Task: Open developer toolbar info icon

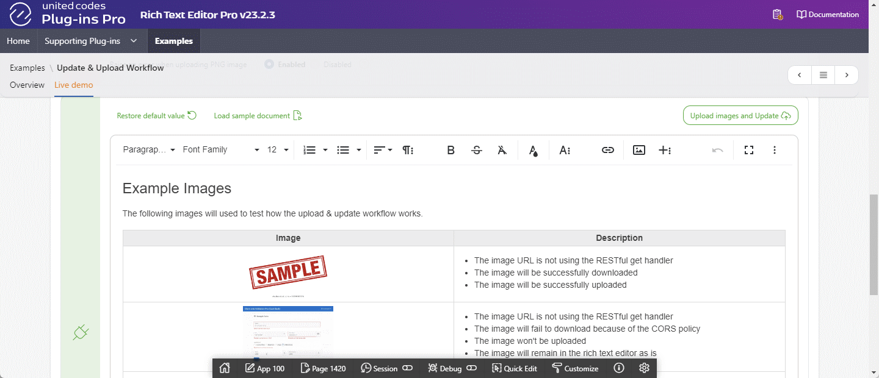Action: [x=619, y=368]
